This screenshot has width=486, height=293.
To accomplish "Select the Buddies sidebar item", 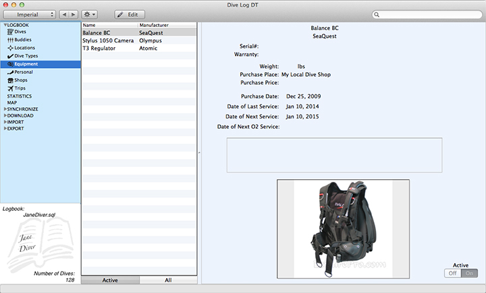I will 23,40.
